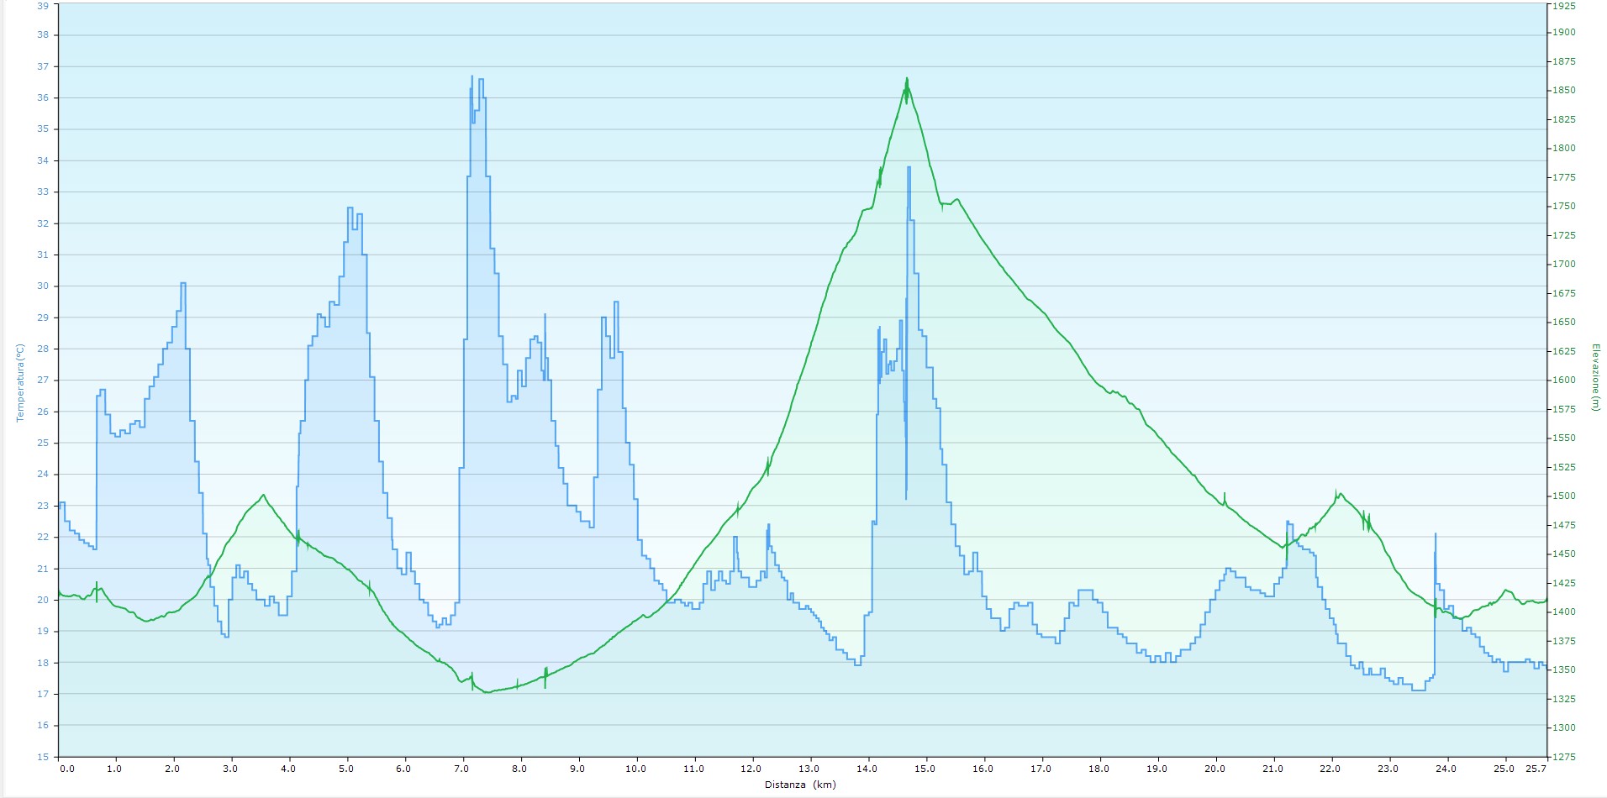The width and height of the screenshot is (1607, 798).
Task: Click the 15 label on temperature axis
Action: [x=43, y=756]
